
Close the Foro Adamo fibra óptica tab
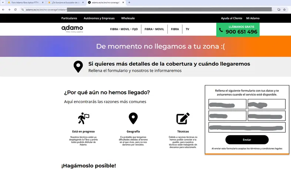tap(43, 3)
